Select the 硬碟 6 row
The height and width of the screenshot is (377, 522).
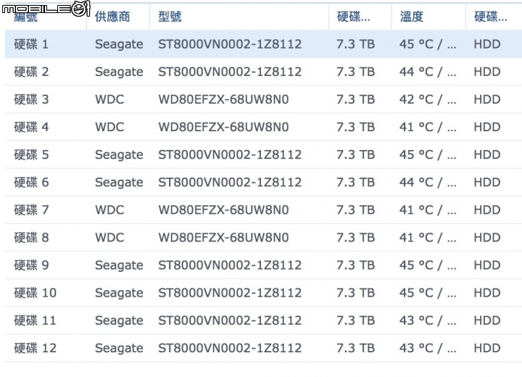263,182
